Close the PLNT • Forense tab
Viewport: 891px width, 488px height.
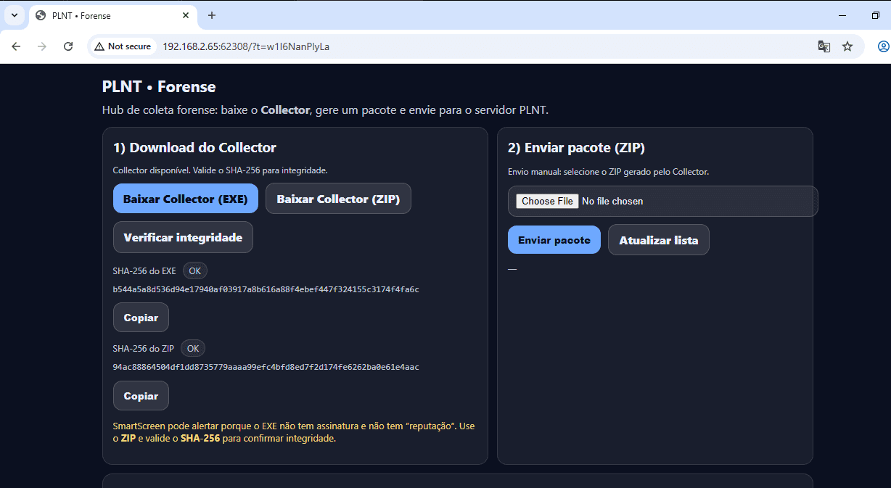coord(186,15)
